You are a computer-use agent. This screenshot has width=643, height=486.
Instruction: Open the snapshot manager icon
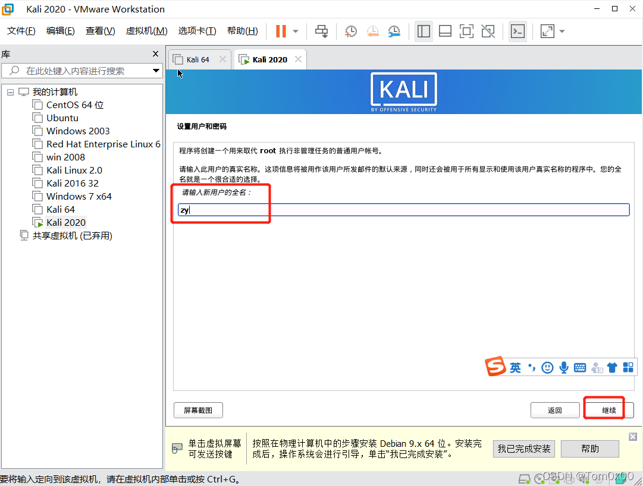point(394,31)
